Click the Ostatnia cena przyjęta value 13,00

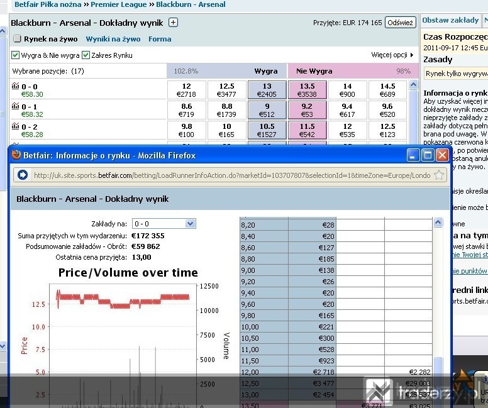point(141,257)
